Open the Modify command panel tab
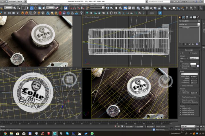The image size is (205, 136). (x=184, y=17)
